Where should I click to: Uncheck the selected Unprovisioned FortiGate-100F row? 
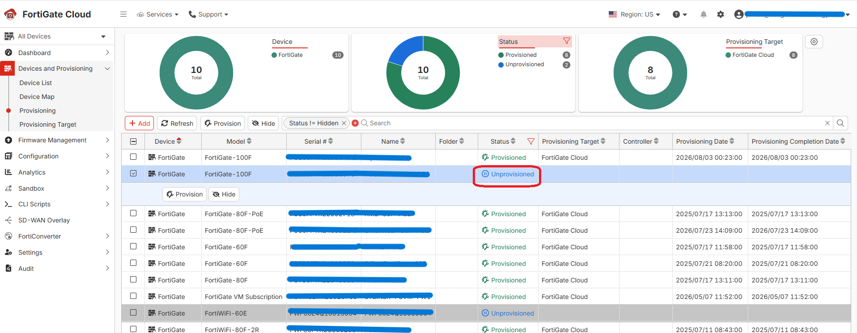[133, 173]
